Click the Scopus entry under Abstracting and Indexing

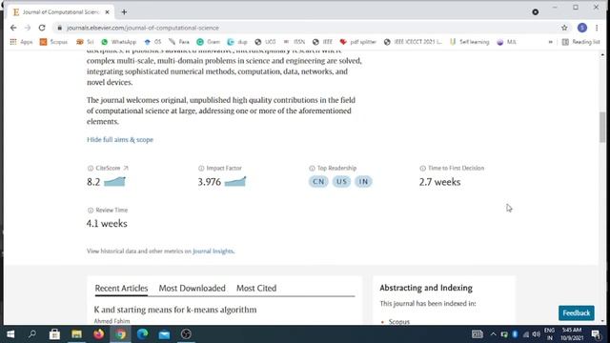pyautogui.click(x=399, y=322)
